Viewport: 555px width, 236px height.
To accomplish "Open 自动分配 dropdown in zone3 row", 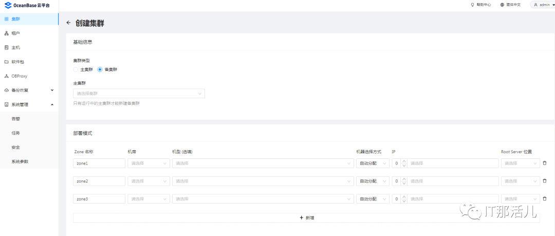I will 373,199.
